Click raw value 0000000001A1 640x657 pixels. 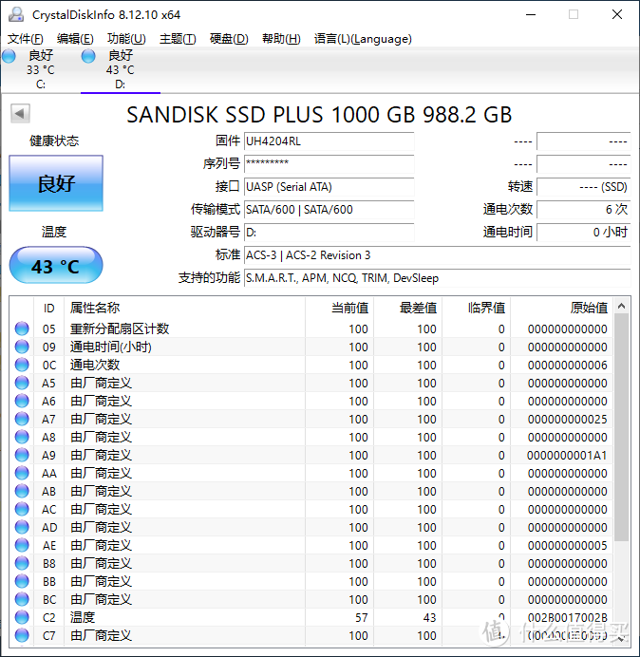point(567,455)
